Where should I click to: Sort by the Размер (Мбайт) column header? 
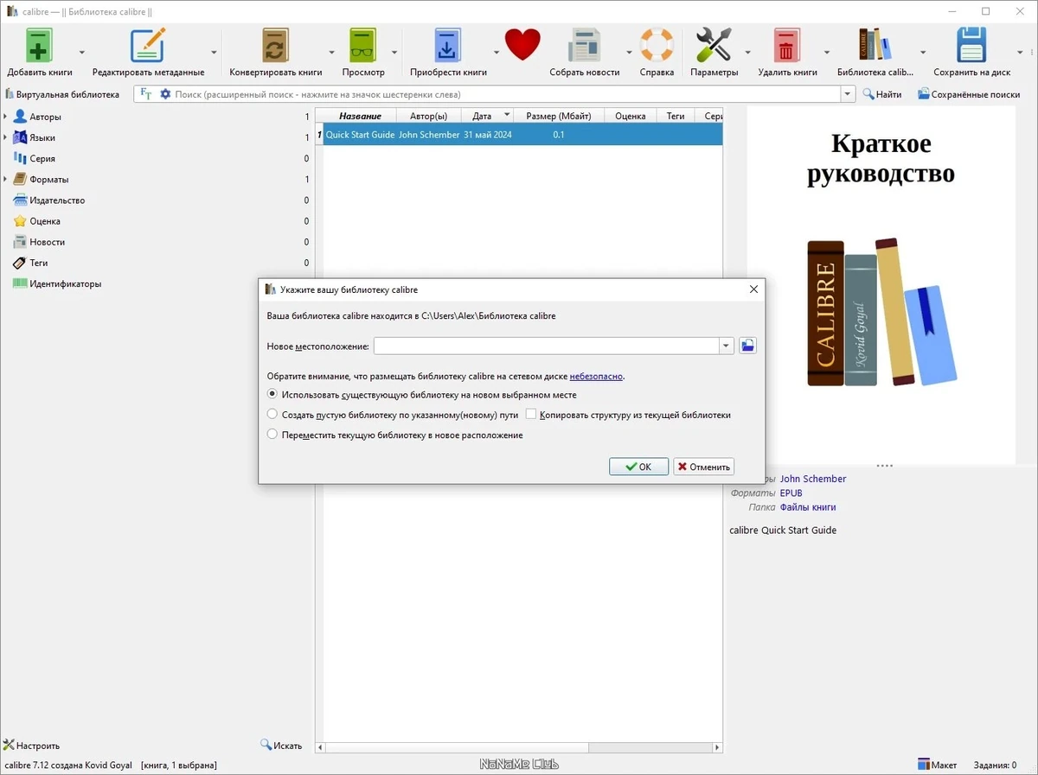[559, 116]
